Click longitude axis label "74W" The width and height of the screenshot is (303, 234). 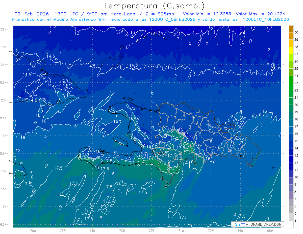(92, 231)
